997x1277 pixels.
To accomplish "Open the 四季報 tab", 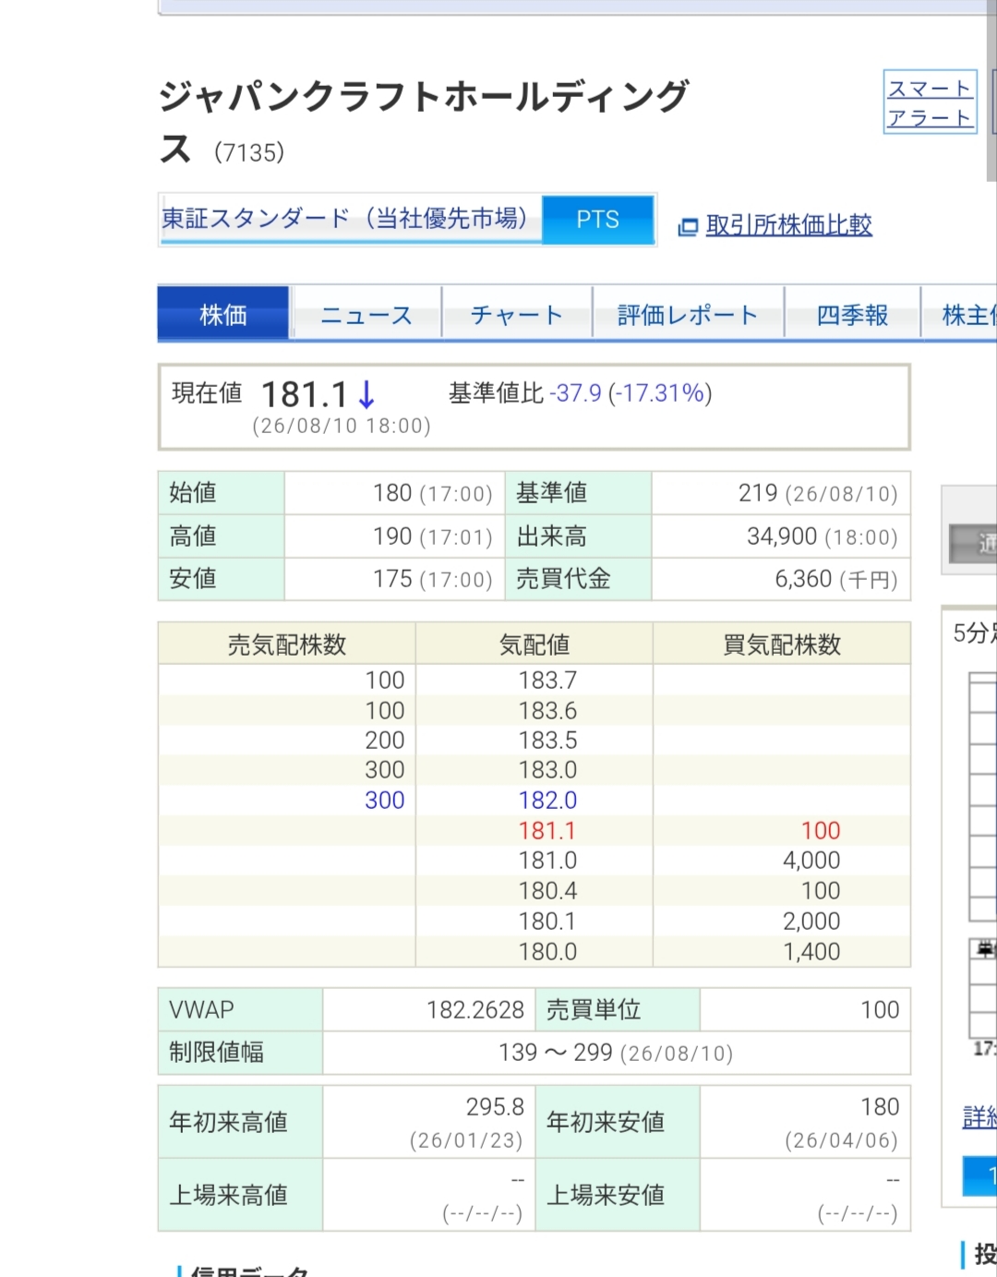I will 852,315.
